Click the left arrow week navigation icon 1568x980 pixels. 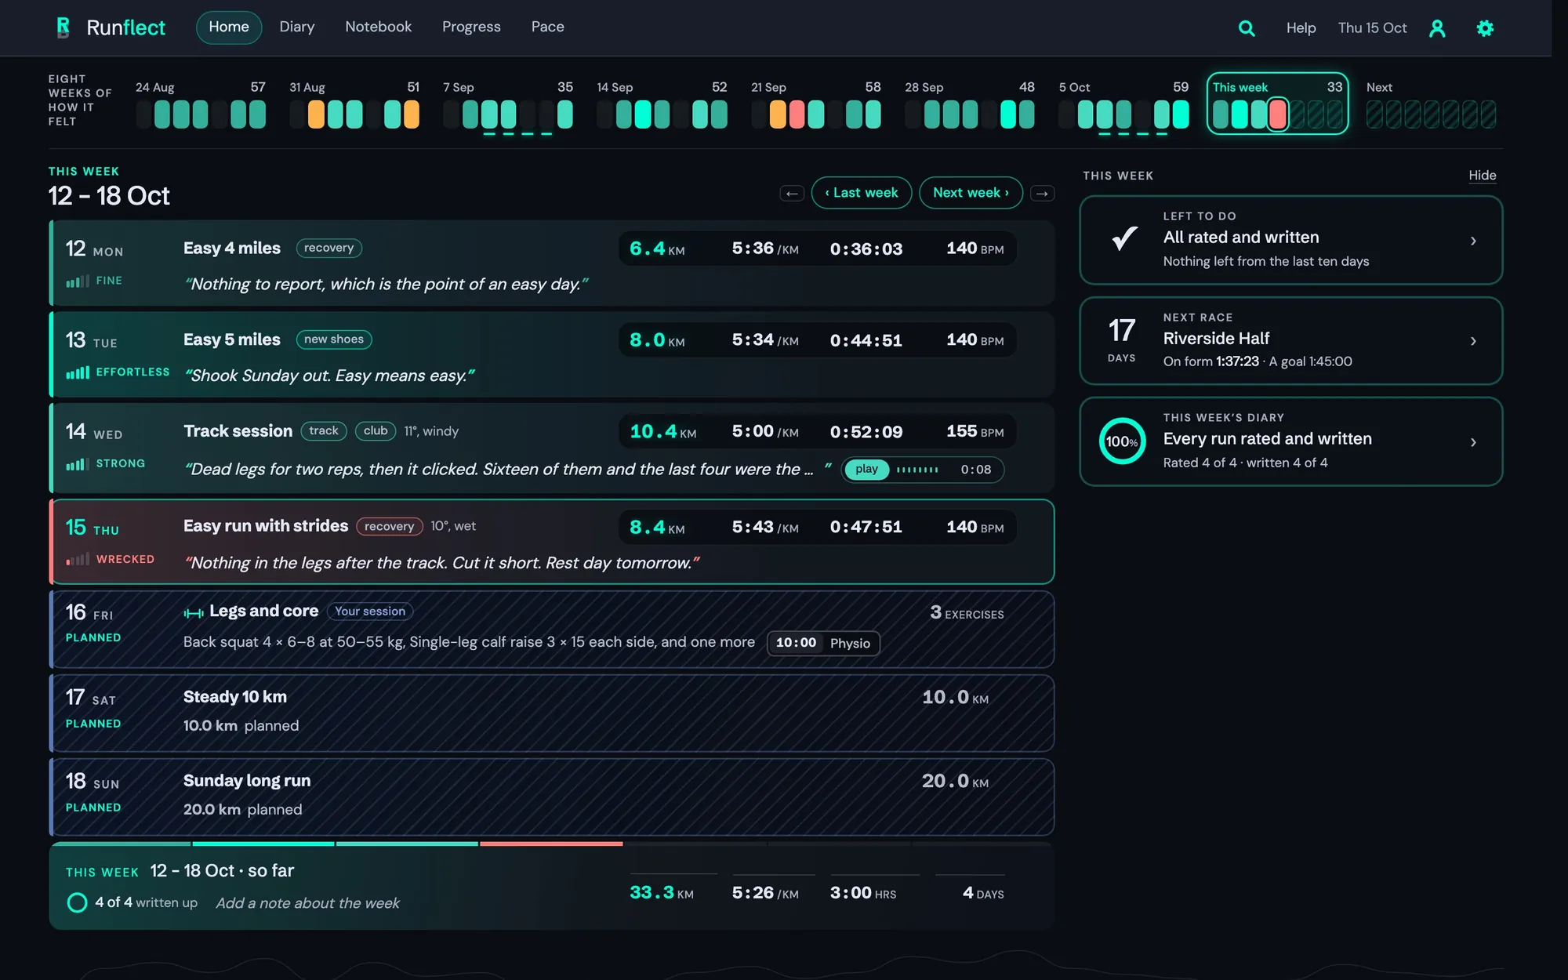[792, 193]
